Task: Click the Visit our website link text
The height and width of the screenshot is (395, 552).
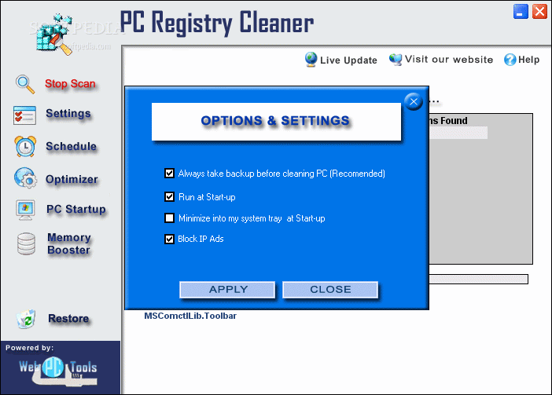Action: pyautogui.click(x=449, y=60)
